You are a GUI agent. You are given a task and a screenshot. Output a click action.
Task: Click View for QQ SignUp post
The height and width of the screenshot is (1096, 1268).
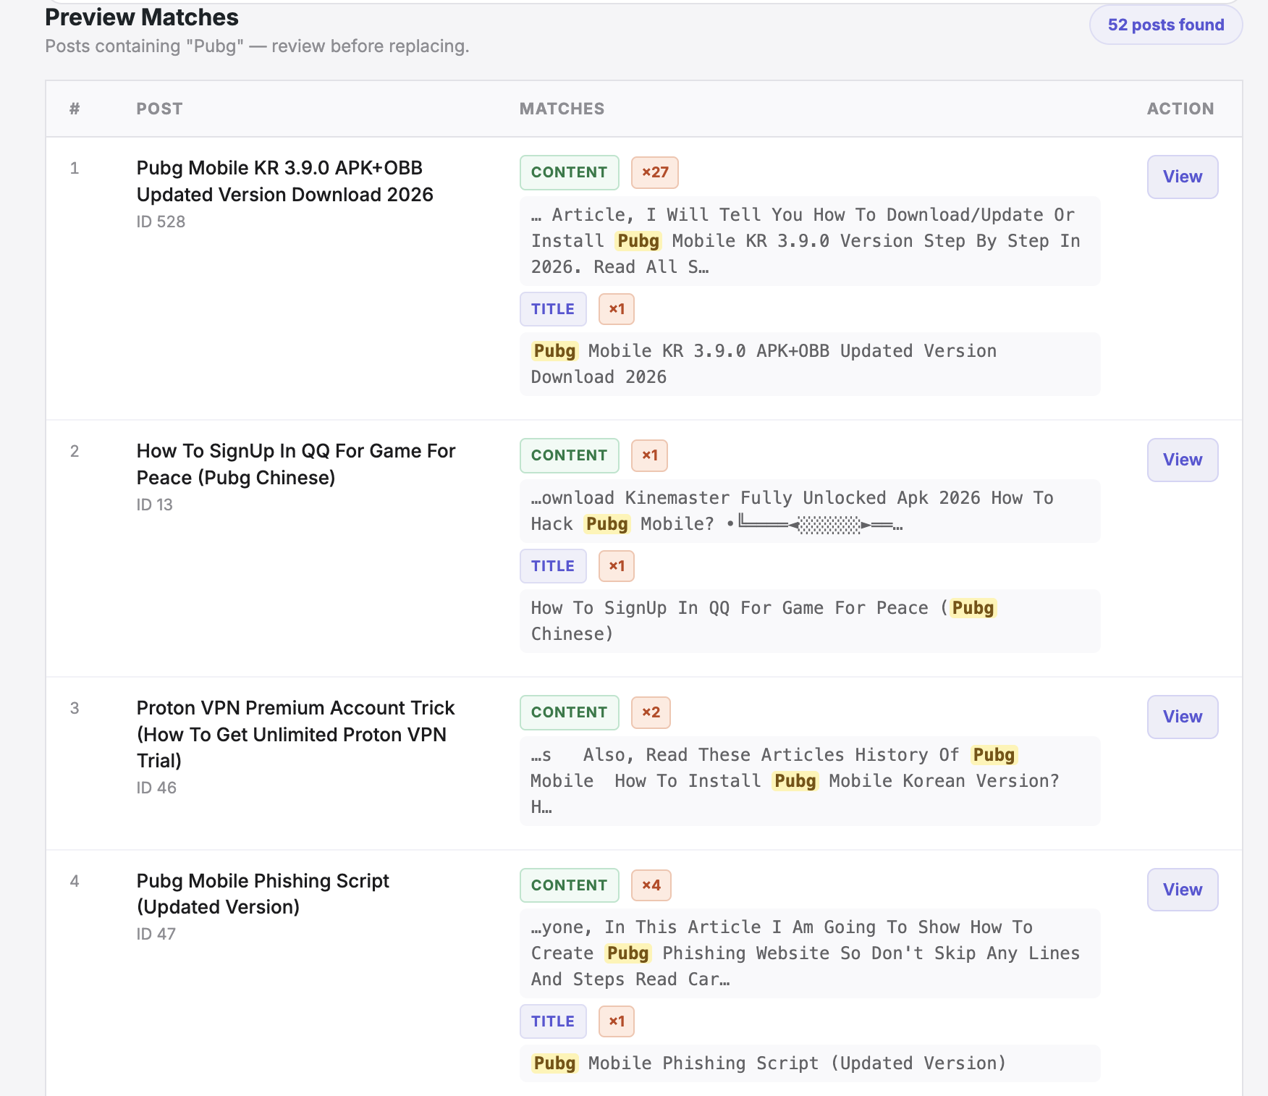click(x=1182, y=460)
